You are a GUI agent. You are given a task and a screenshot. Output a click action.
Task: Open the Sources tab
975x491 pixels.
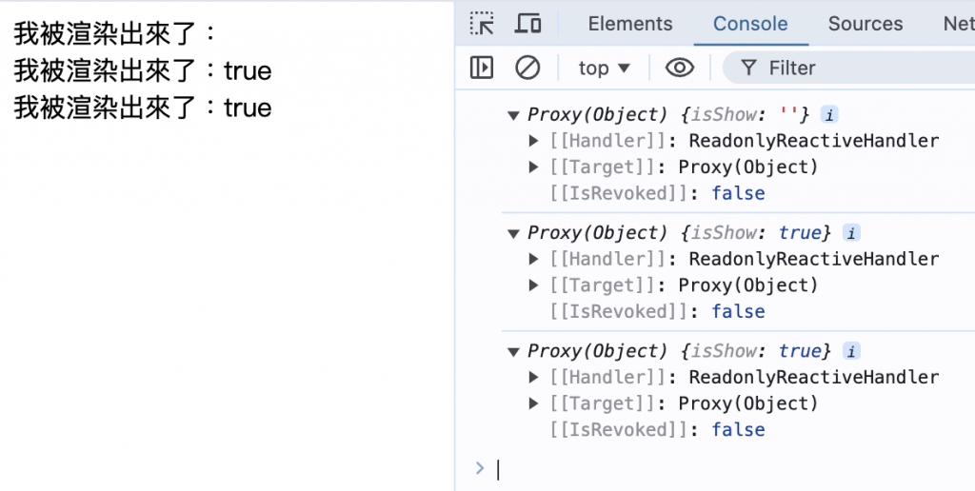(865, 24)
